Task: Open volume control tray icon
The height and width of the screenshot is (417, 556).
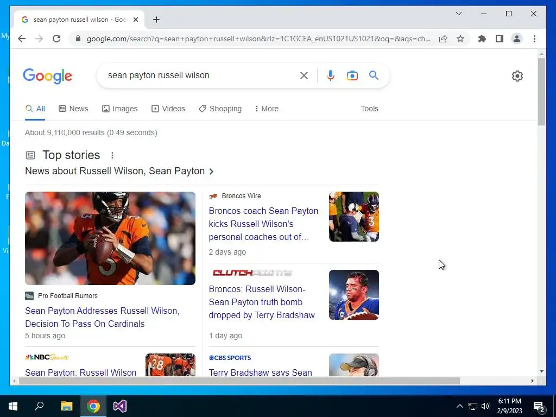Action: [x=485, y=406]
